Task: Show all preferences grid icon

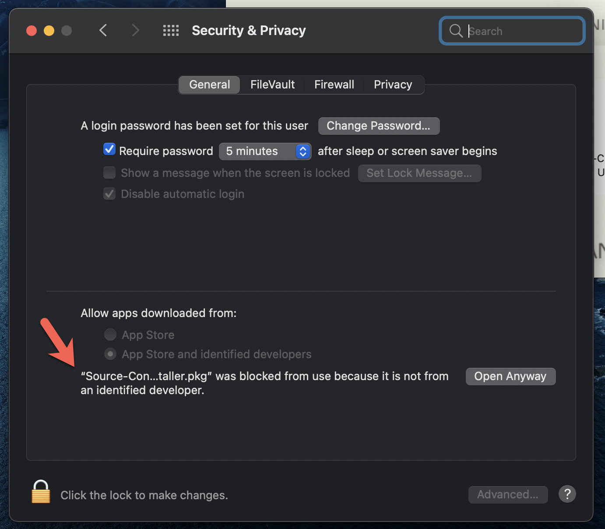Action: pyautogui.click(x=171, y=31)
